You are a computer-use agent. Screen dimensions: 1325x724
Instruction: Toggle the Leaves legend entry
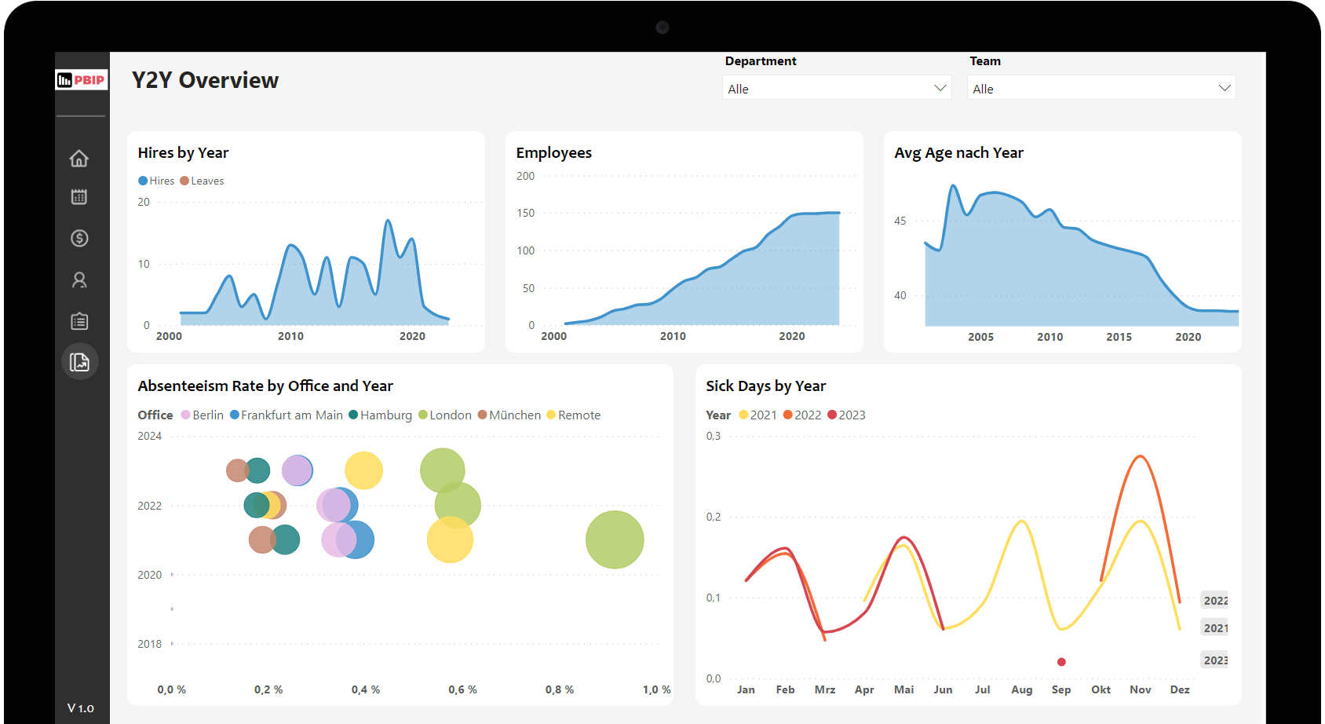[x=202, y=181]
